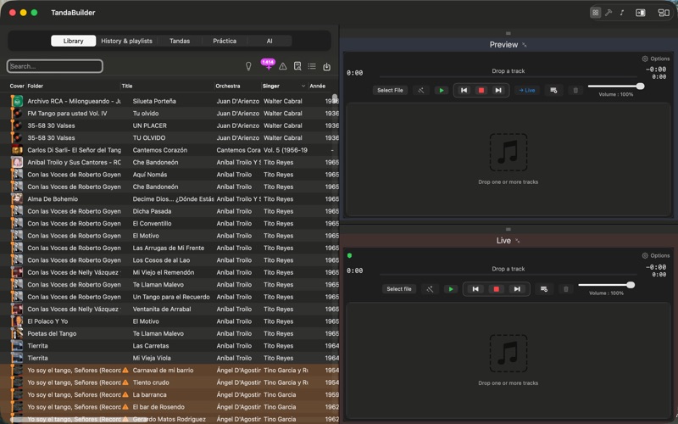Select the Cantemos Corazón track row
This screenshot has width=678, height=424.
pyautogui.click(x=169, y=150)
